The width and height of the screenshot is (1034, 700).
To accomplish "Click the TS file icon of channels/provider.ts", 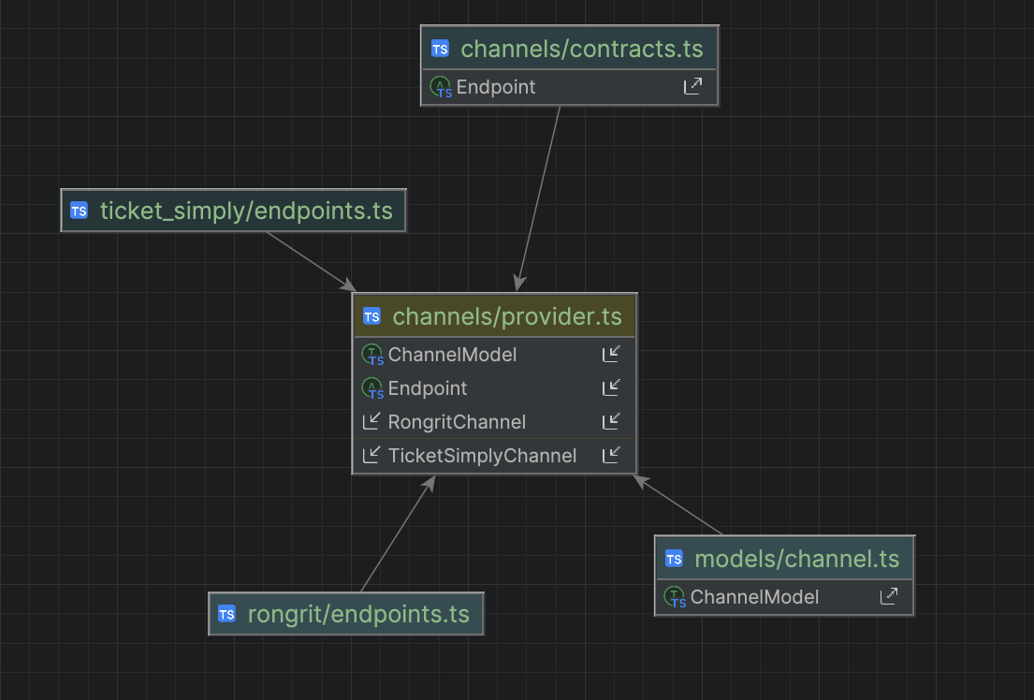I will 371,316.
